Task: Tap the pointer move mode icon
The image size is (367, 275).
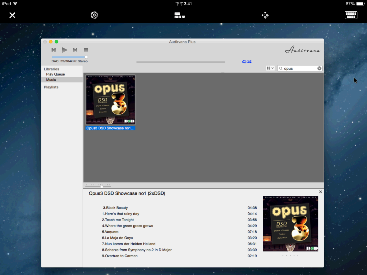Action: click(x=265, y=15)
